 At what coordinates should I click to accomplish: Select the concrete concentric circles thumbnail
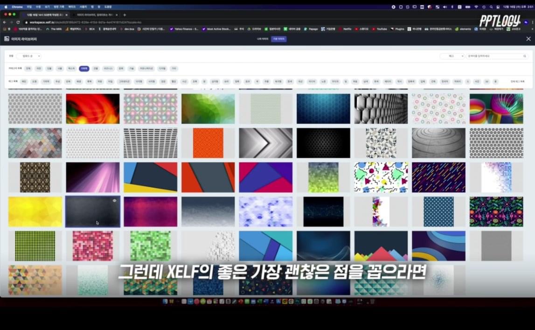(438, 143)
